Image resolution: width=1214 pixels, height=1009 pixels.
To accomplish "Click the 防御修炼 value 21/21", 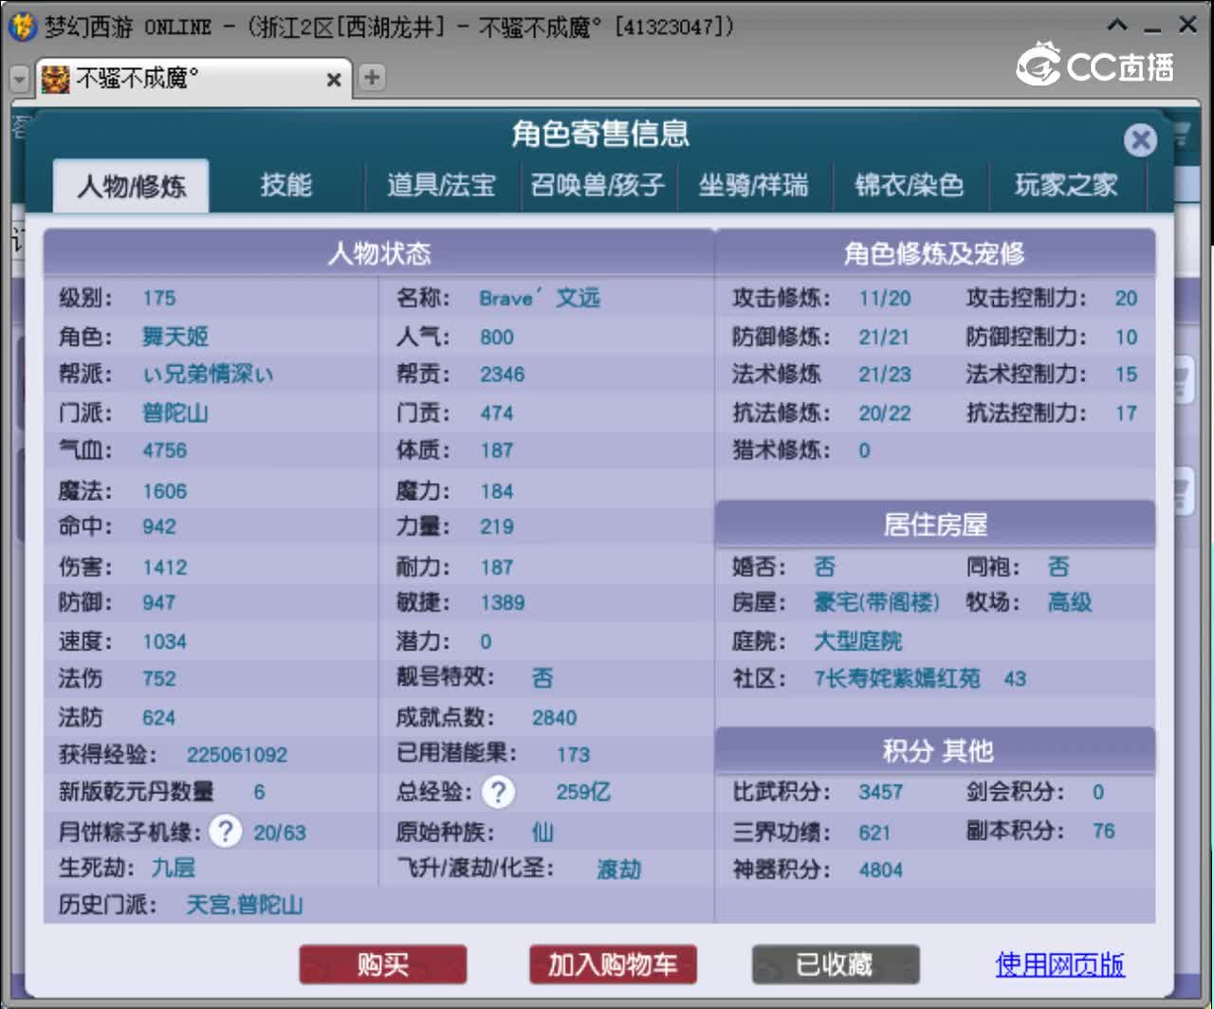I will 884,337.
